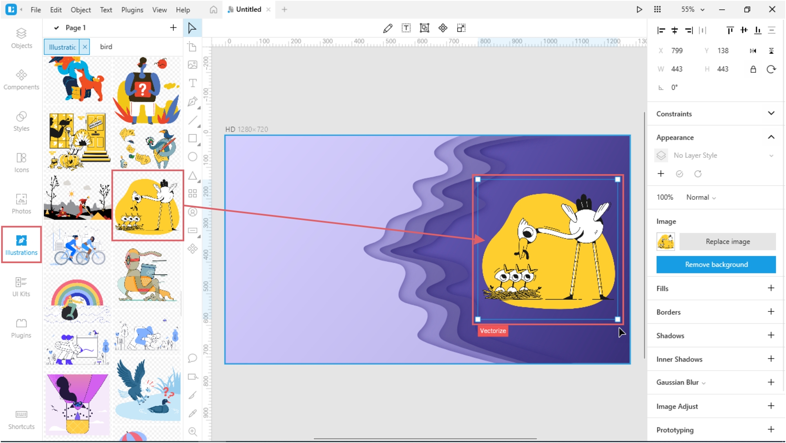Click the Remove background button
This screenshot has width=786, height=443.
click(x=716, y=265)
